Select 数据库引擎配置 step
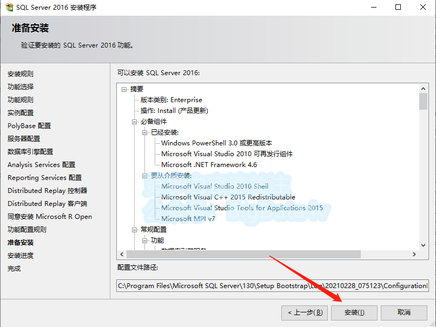Viewport: 436px width, 327px height. (x=30, y=152)
